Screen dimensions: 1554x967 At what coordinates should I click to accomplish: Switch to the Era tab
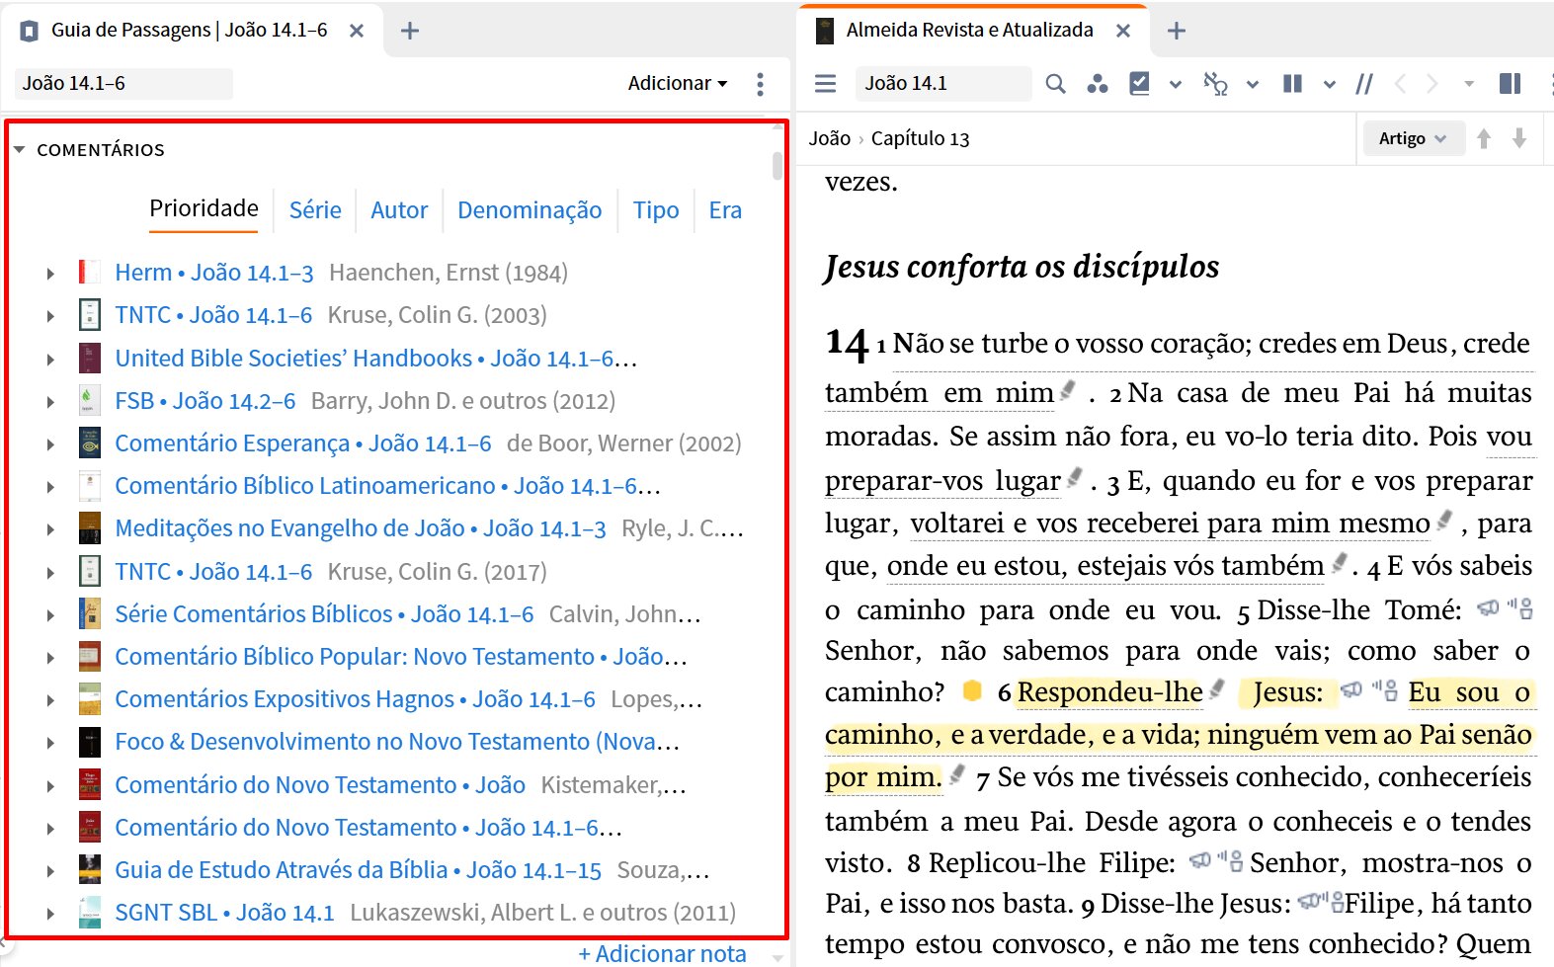(x=725, y=210)
